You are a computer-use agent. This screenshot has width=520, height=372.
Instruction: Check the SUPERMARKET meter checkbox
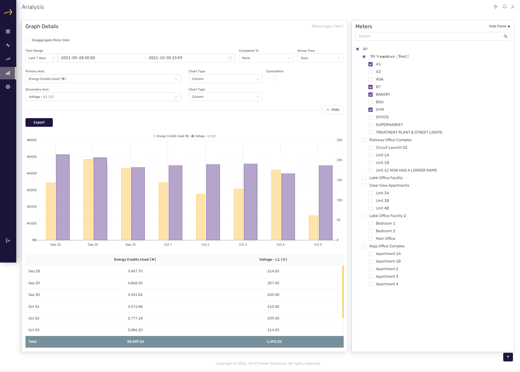tap(370, 125)
